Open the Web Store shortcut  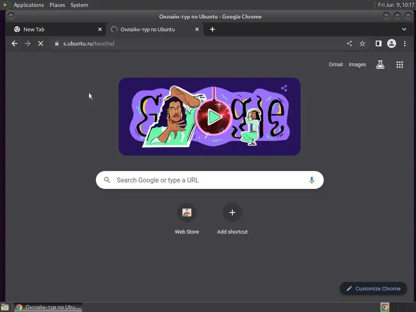(187, 219)
